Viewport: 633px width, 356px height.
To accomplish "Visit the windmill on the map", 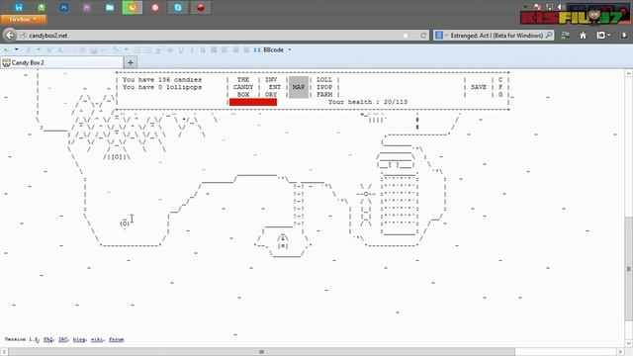I will click(366, 206).
